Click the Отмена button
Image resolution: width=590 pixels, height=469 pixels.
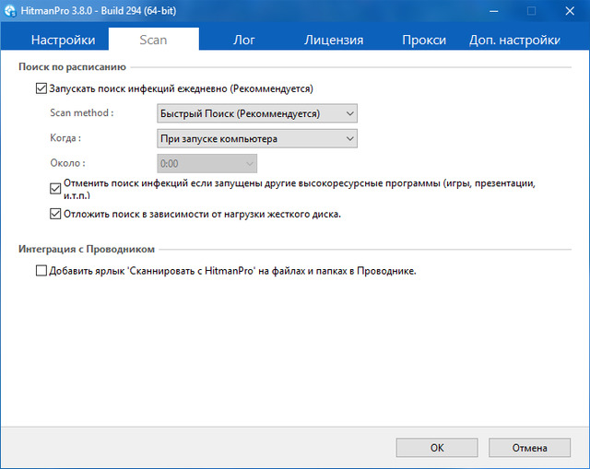(530, 448)
